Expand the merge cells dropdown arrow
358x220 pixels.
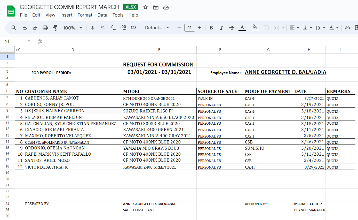click(283, 28)
